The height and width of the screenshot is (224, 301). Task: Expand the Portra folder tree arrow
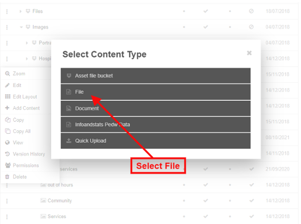click(27, 43)
